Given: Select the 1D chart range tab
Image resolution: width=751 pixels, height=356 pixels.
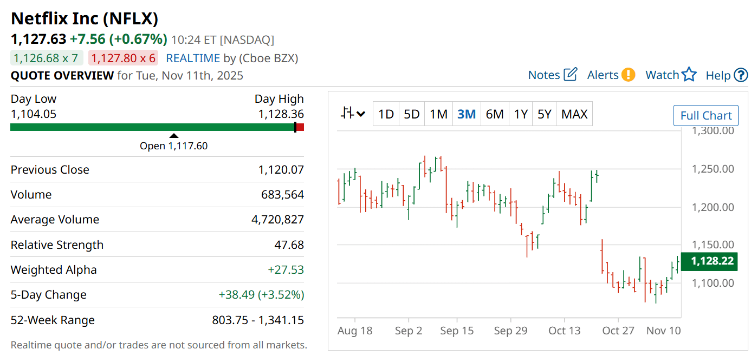Looking at the screenshot, I should point(386,114).
